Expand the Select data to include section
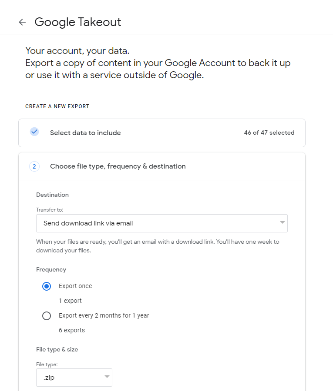333x391 pixels. pos(162,133)
